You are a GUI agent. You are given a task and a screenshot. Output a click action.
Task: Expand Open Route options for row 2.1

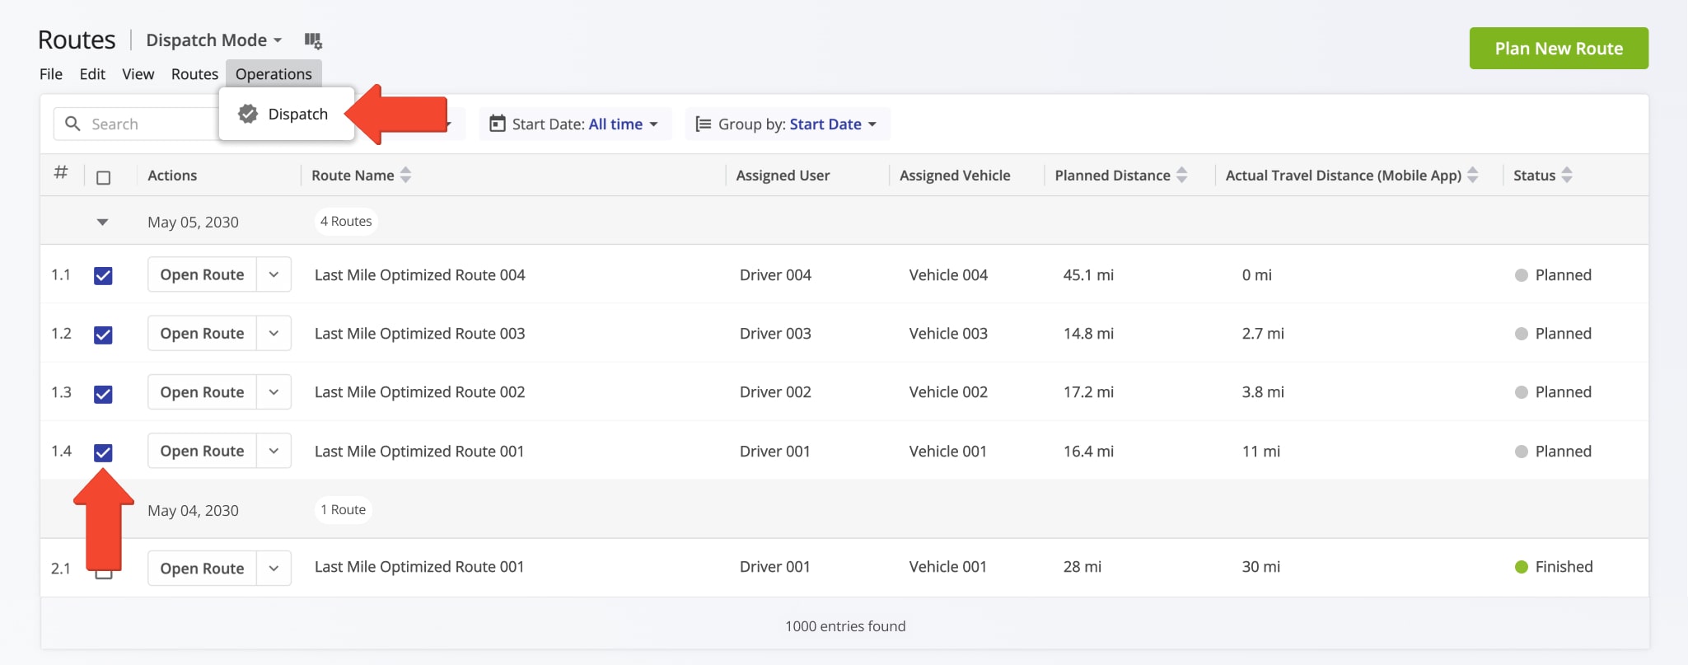(x=274, y=568)
